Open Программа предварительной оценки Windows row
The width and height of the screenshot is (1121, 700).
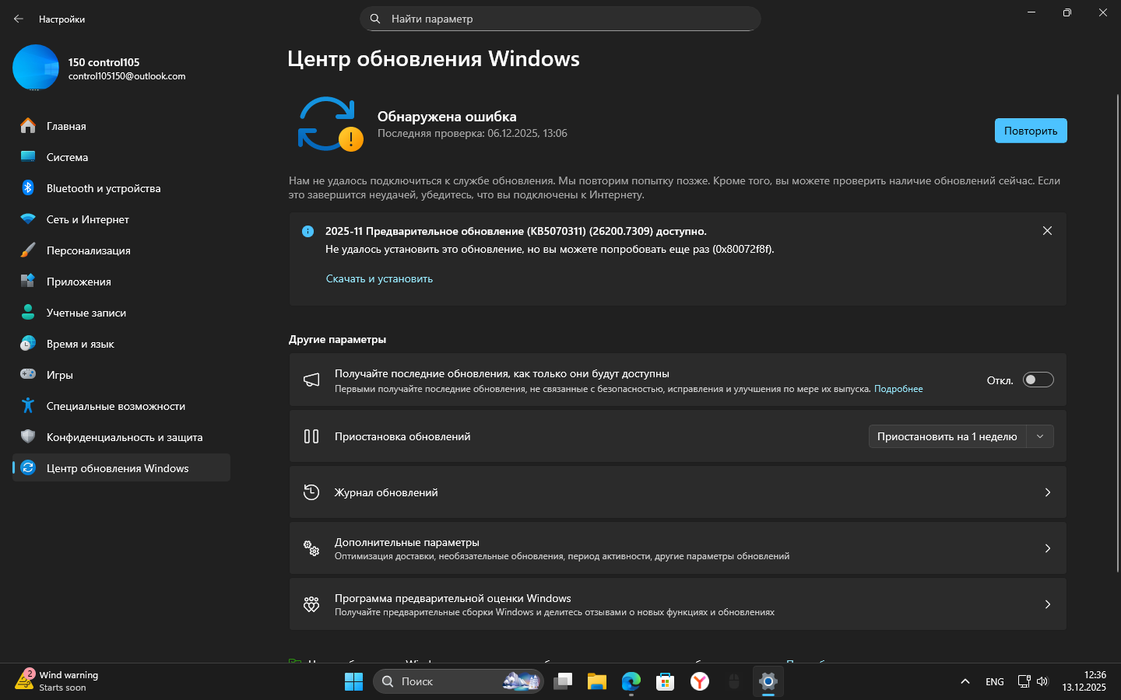(677, 604)
